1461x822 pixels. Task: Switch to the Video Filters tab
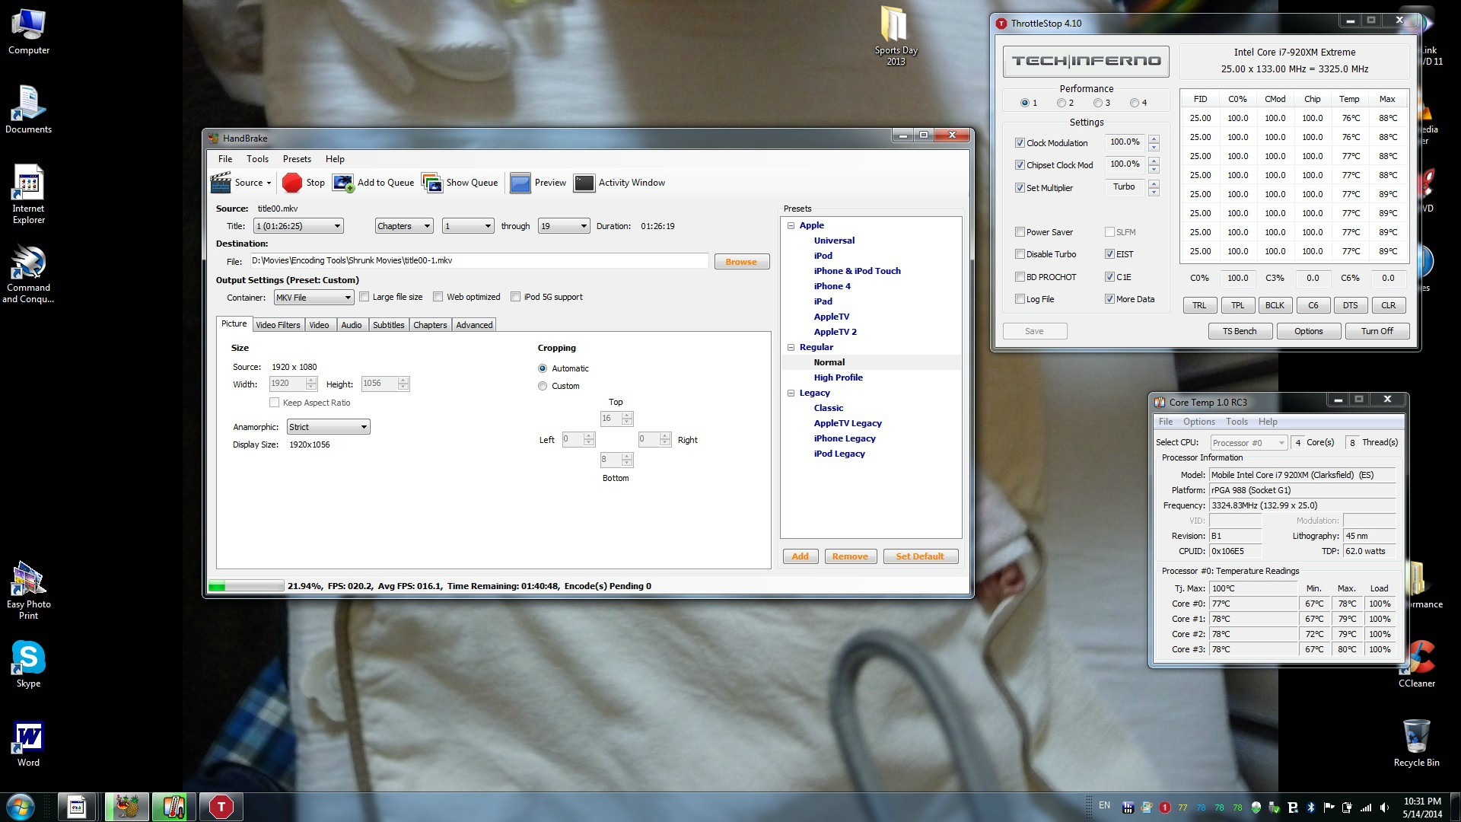coord(278,325)
